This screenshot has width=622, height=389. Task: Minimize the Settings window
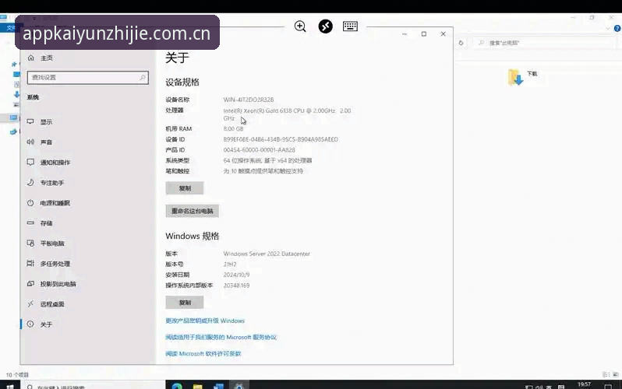pyautogui.click(x=405, y=34)
